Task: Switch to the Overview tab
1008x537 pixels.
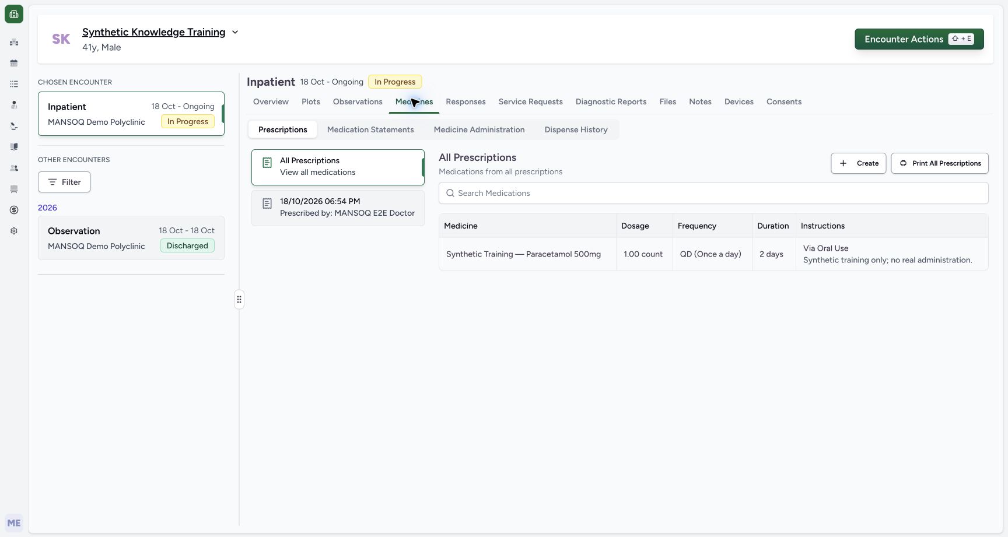Action: tap(271, 101)
